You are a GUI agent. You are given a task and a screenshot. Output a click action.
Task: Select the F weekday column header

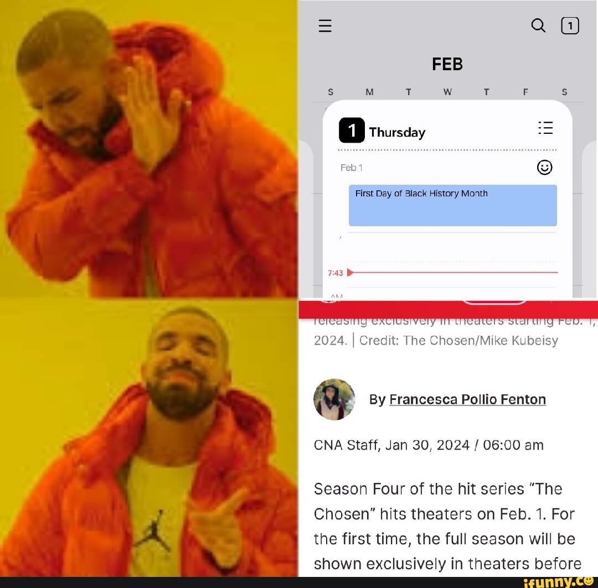point(525,92)
